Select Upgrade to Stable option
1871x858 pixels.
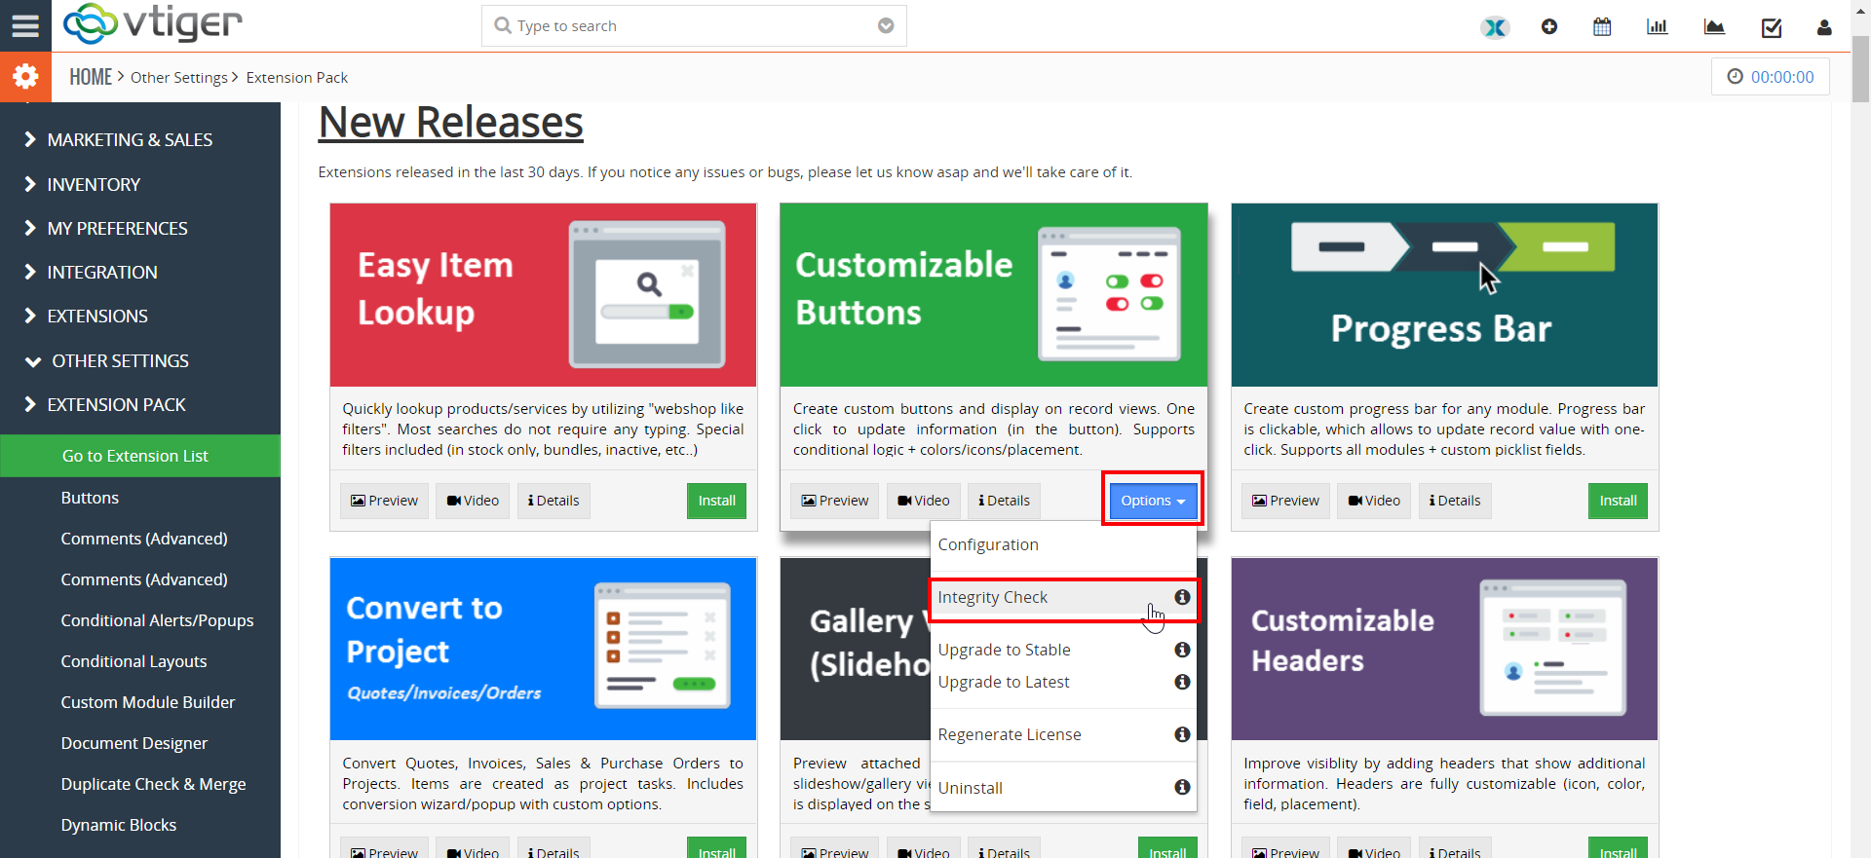1063,650
